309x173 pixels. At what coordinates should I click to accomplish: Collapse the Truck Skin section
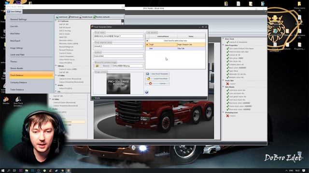223,80
